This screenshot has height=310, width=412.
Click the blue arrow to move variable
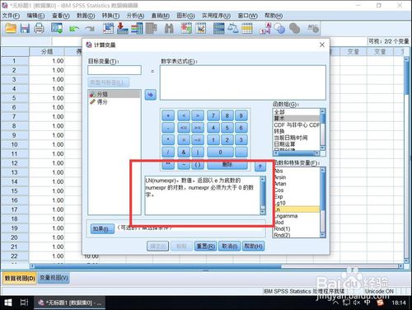150,95
